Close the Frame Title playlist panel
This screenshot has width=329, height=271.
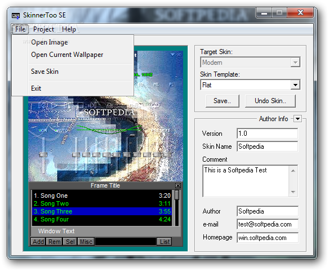click(x=177, y=185)
